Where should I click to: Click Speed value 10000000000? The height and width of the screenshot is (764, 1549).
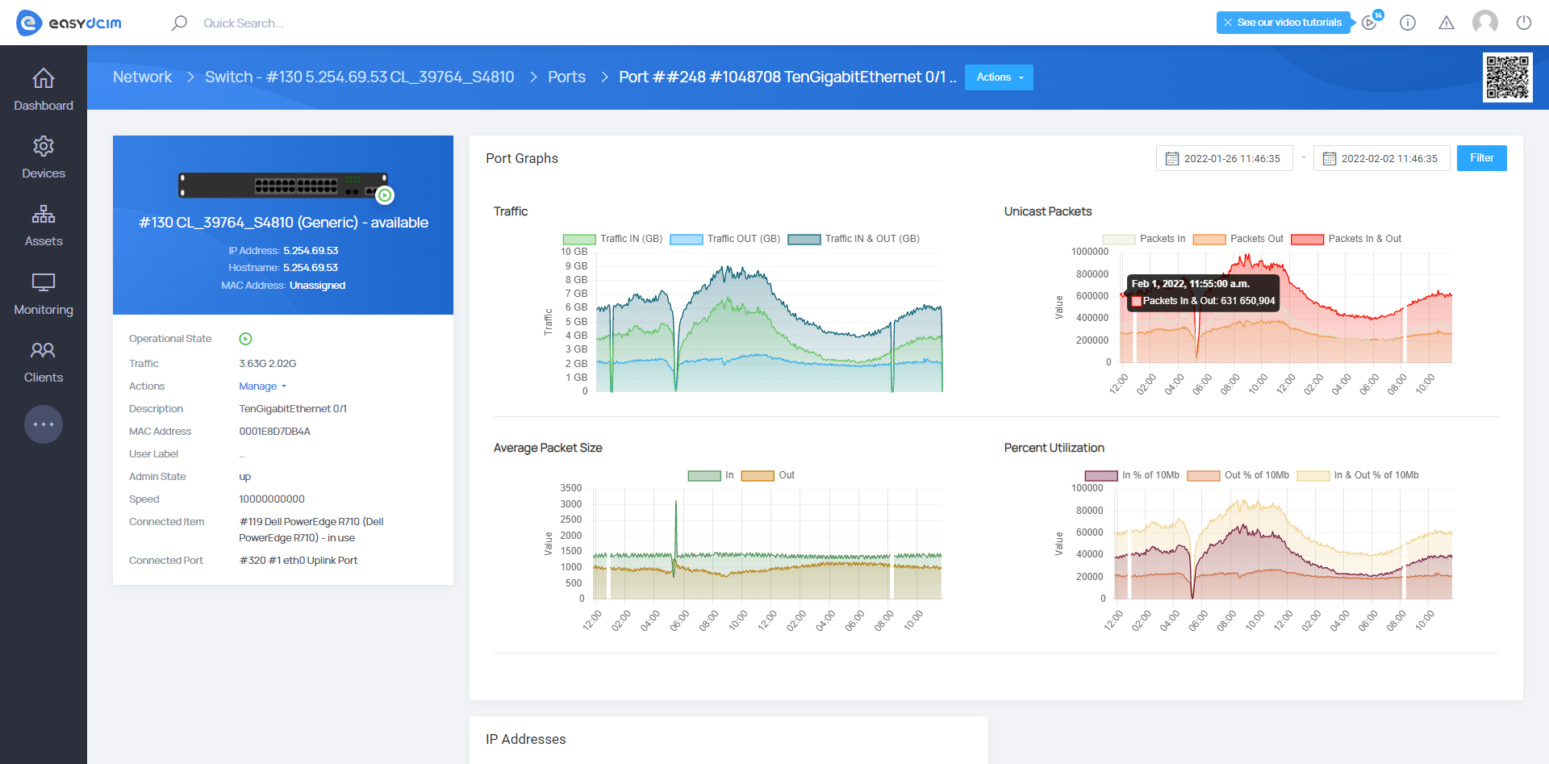coord(272,499)
